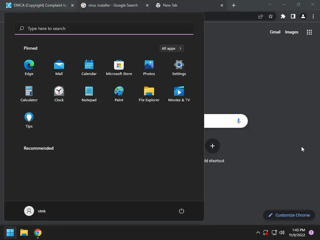Open File Explorer from the taskbar

point(24,232)
